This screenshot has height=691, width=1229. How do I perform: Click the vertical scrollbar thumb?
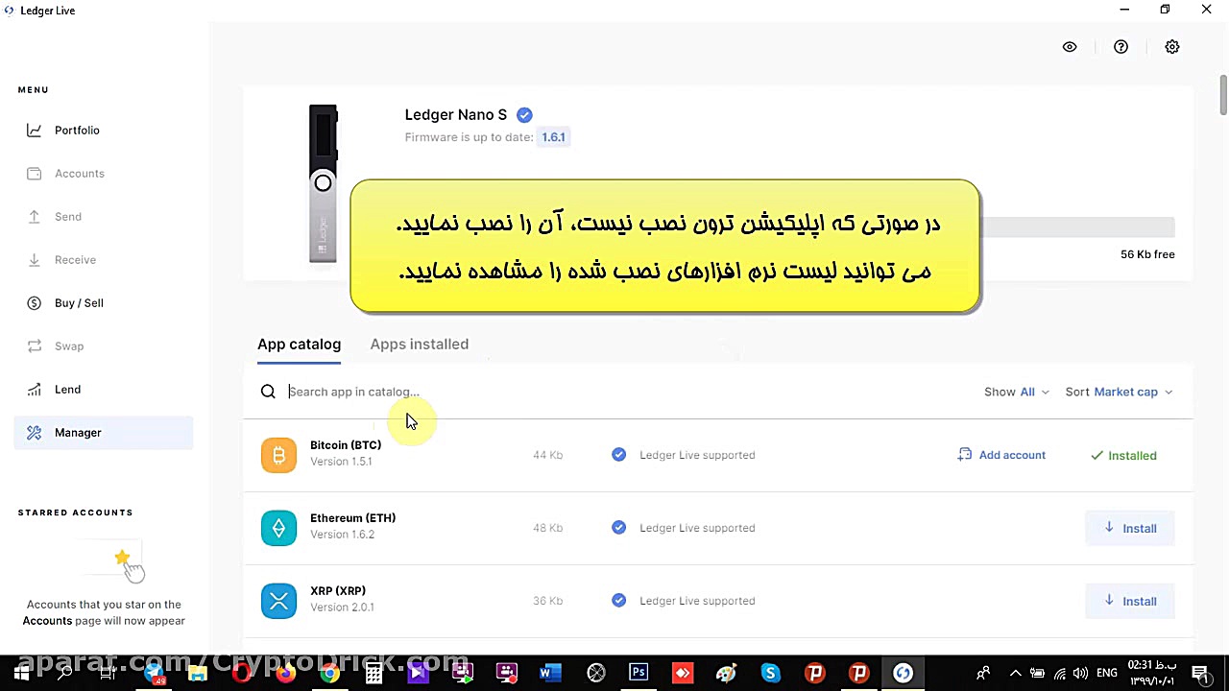pyautogui.click(x=1223, y=94)
